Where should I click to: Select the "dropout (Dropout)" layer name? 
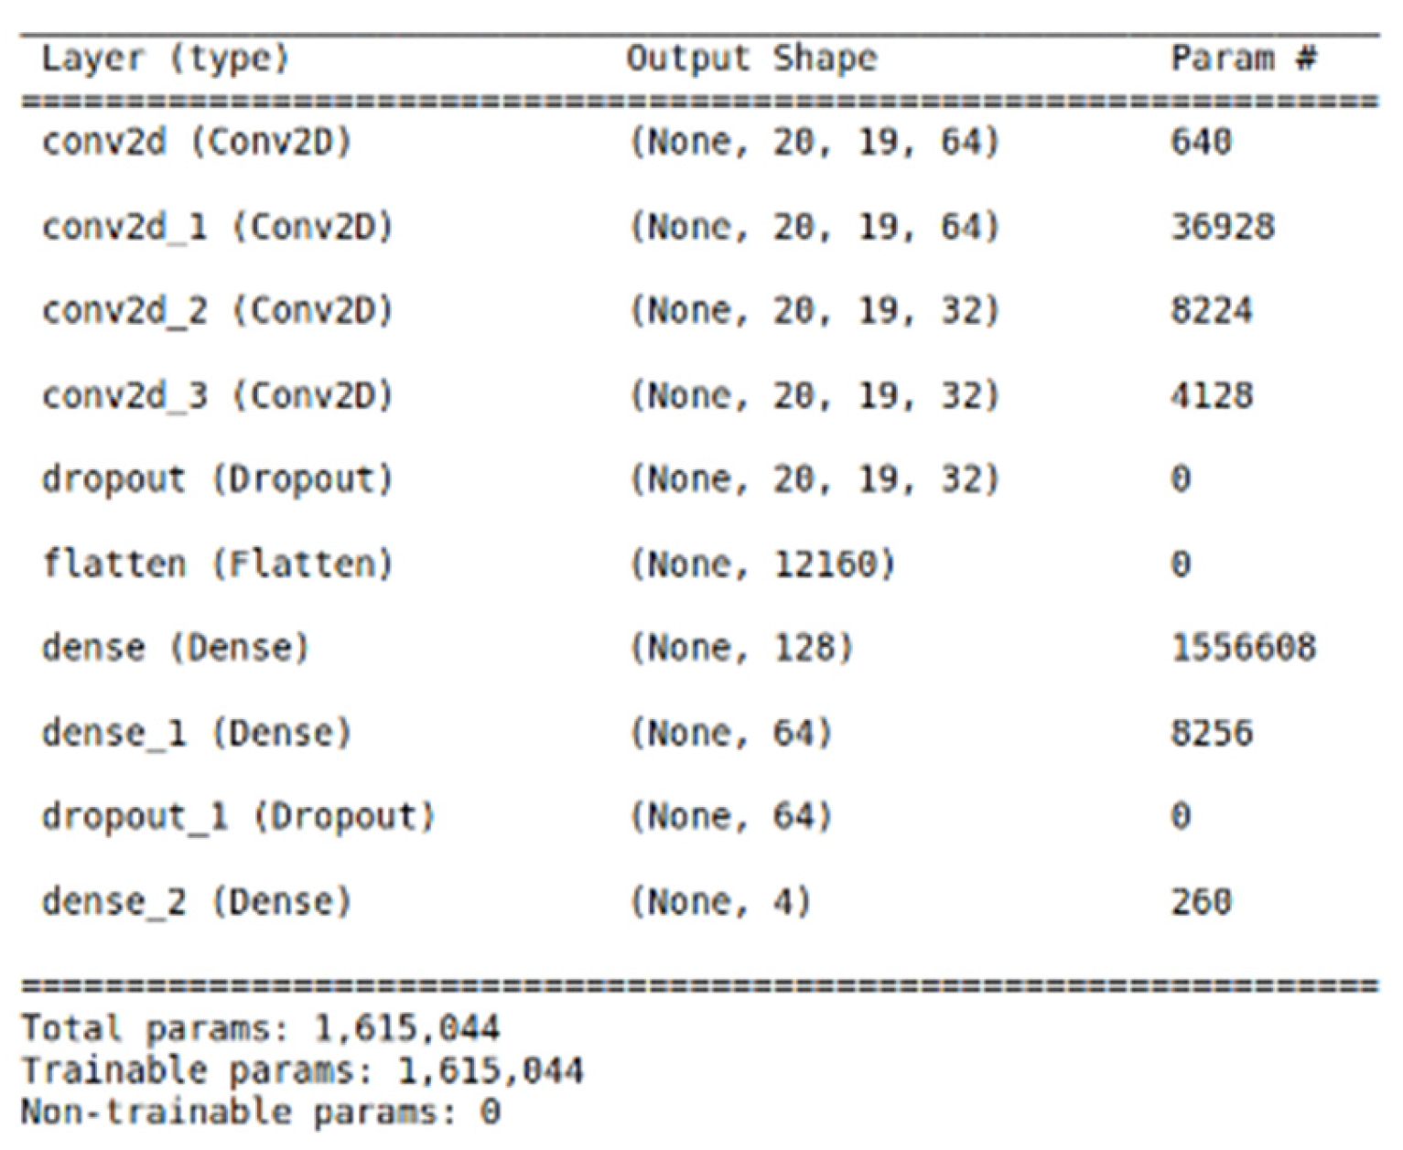(217, 480)
